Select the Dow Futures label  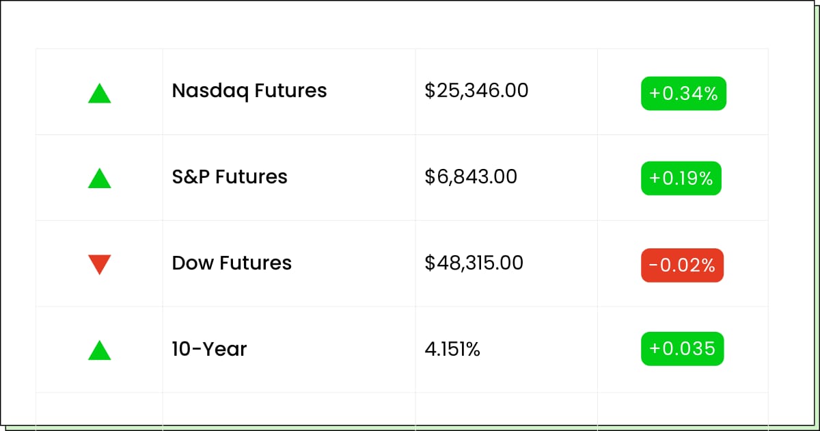pyautogui.click(x=232, y=263)
